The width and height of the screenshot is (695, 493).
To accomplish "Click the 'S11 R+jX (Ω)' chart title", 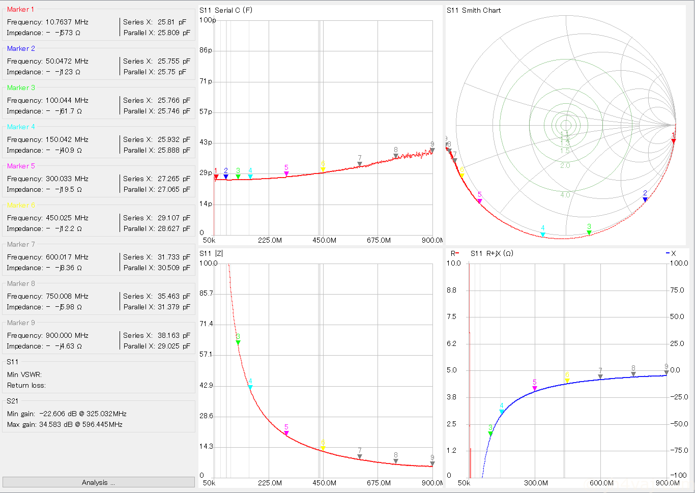I will pos(491,253).
